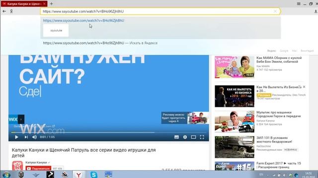The image size is (318, 178).
Task: Open Farm Expert 2017 thumbnail
Action: (x=235, y=166)
